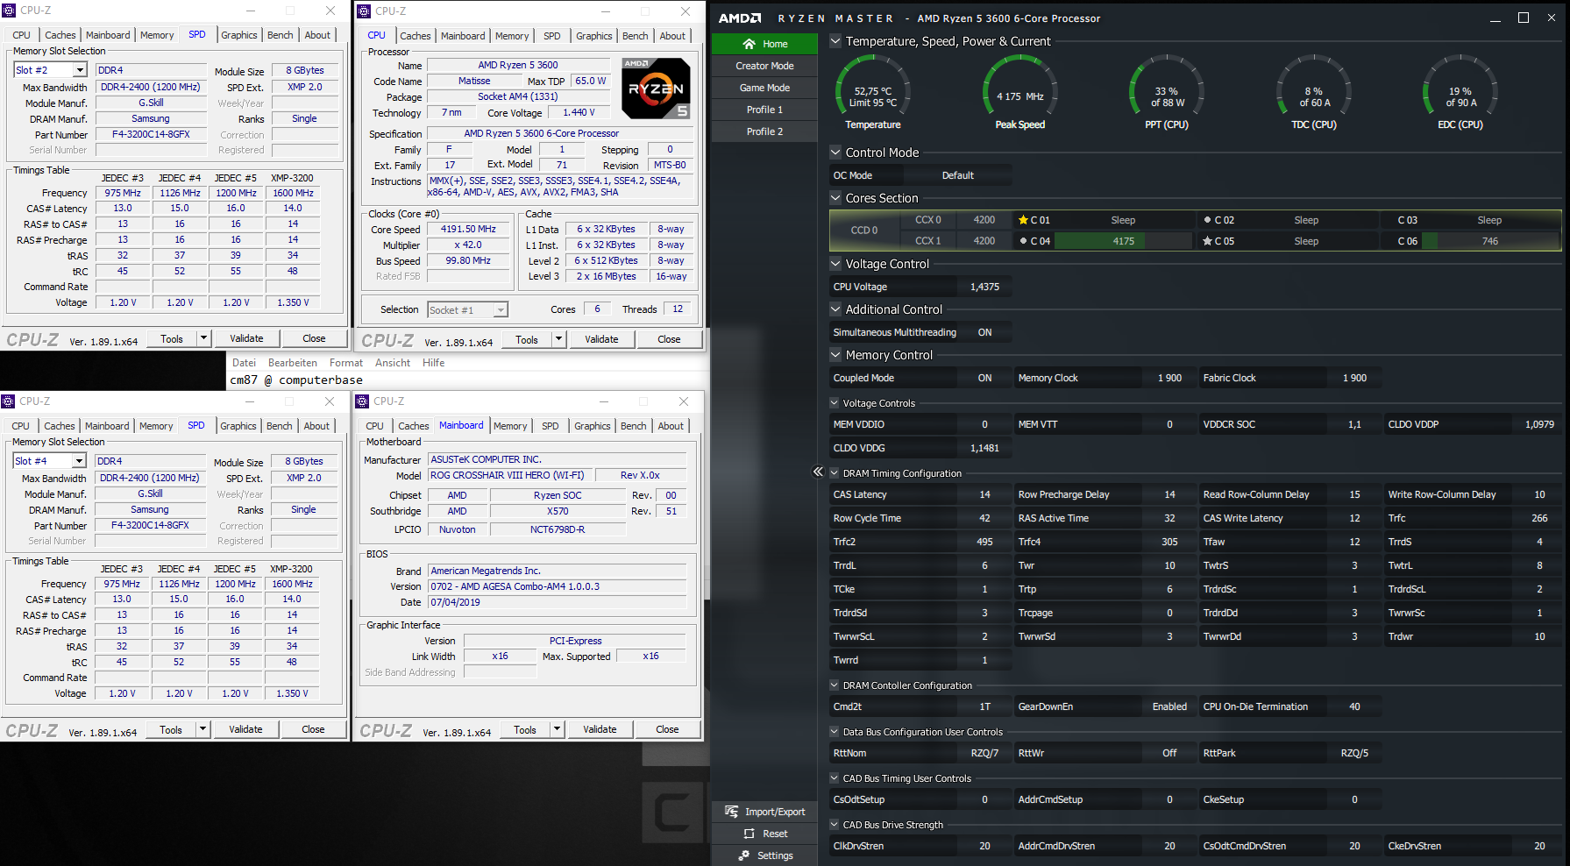The image size is (1570, 866).
Task: Open Slot #2 memory slot dropdown
Action: click(x=79, y=70)
